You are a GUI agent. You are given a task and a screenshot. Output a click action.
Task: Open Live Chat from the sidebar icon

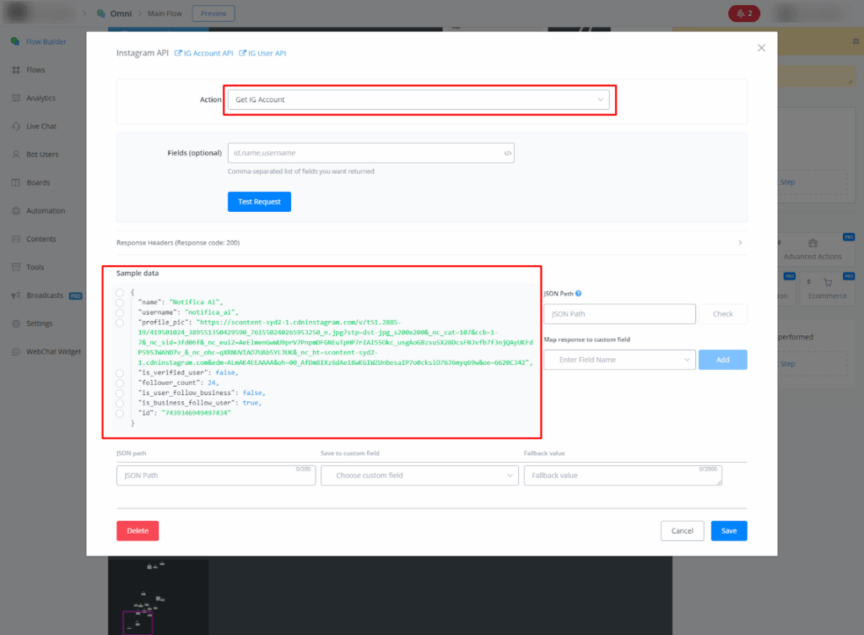16,127
